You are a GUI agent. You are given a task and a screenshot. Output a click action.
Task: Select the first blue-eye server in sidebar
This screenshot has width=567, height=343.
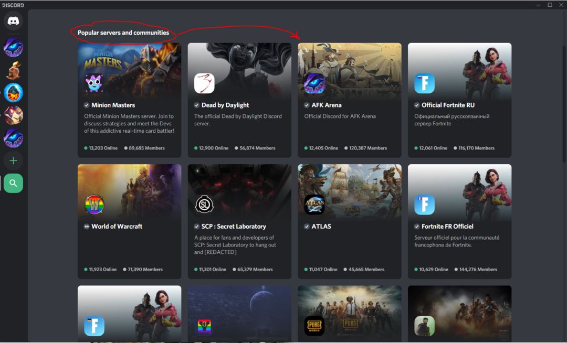[13, 47]
